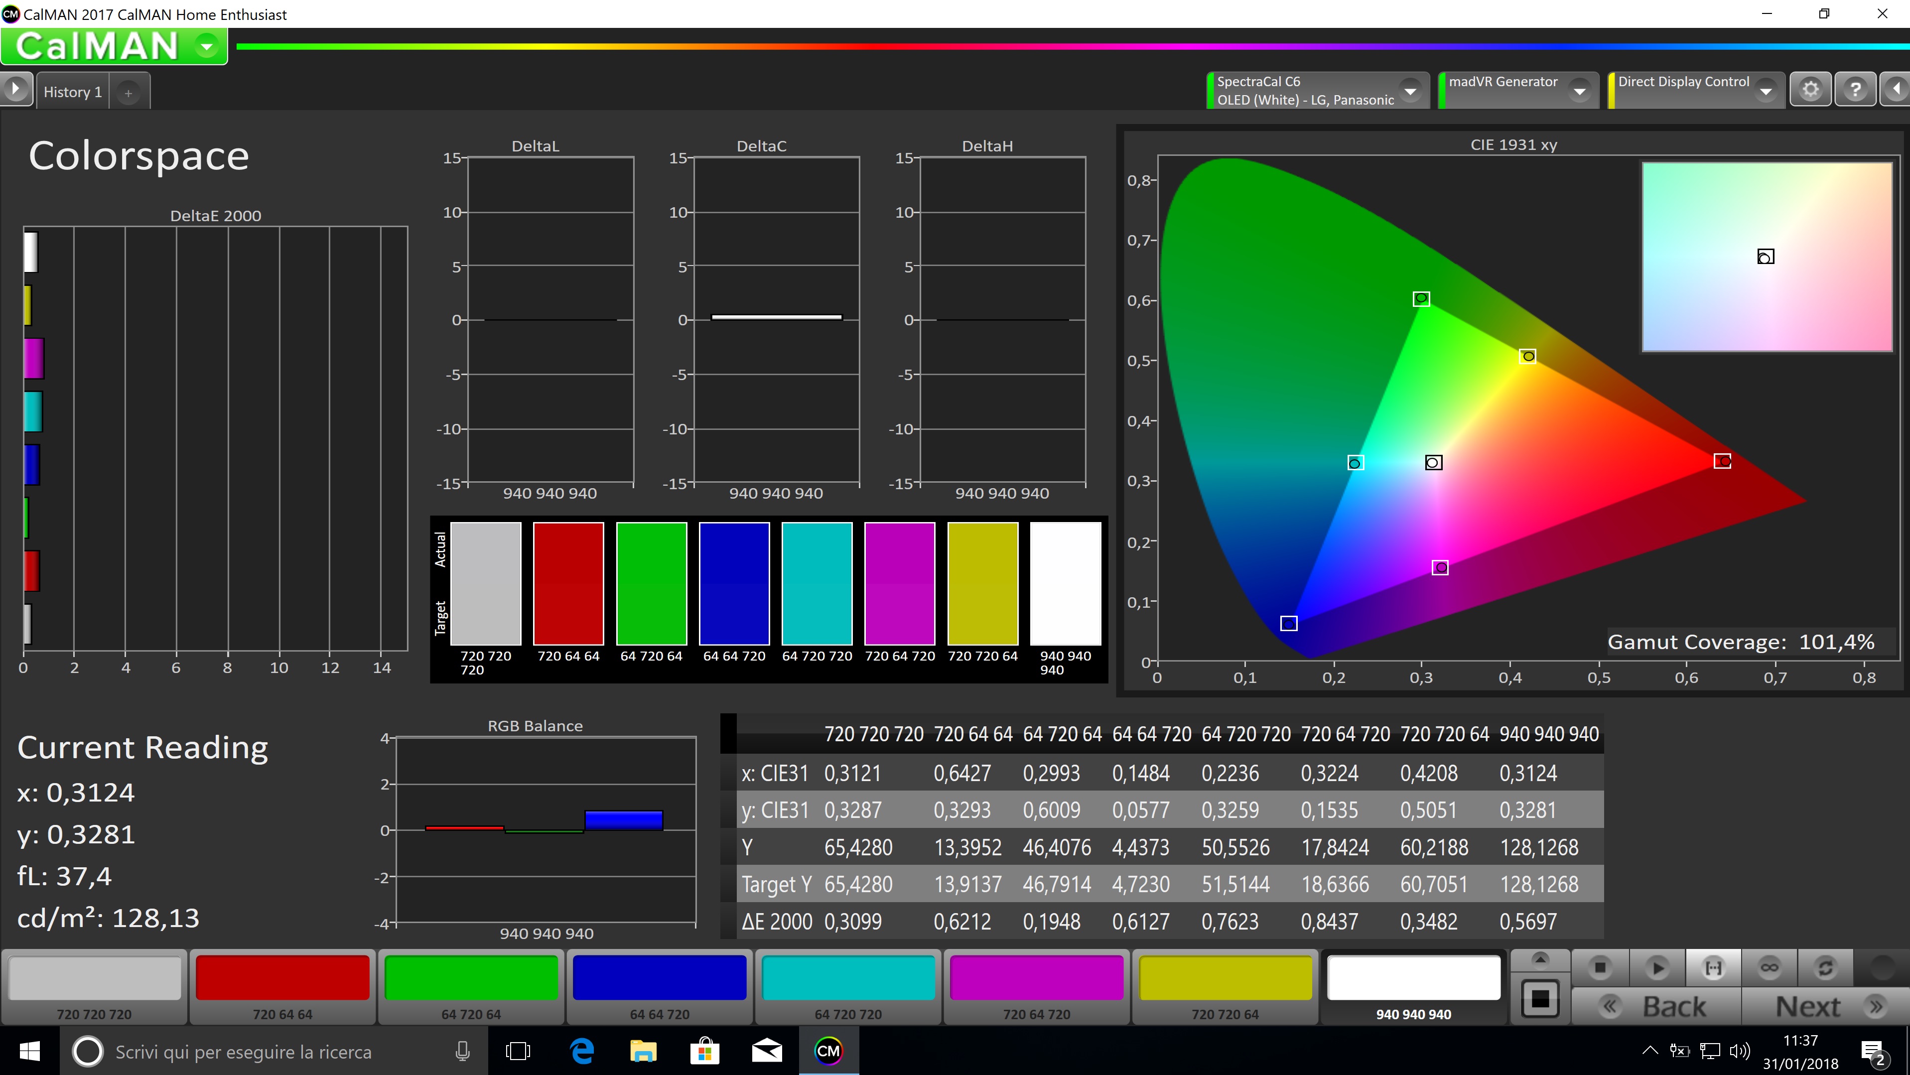Click the magenta secondary marker on CIE chart
This screenshot has width=1910, height=1075.
click(1440, 568)
